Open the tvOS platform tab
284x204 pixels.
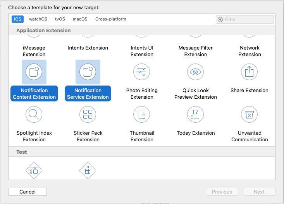(60, 19)
